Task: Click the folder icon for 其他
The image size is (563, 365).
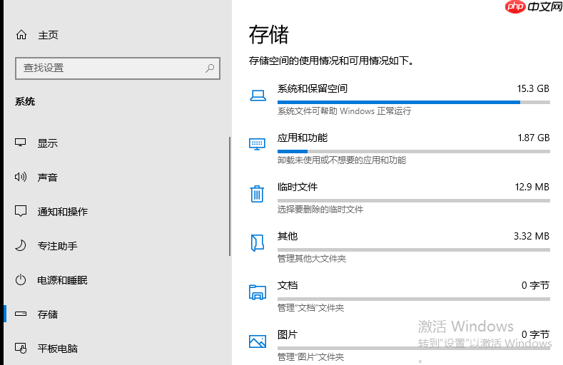Action: click(x=257, y=242)
